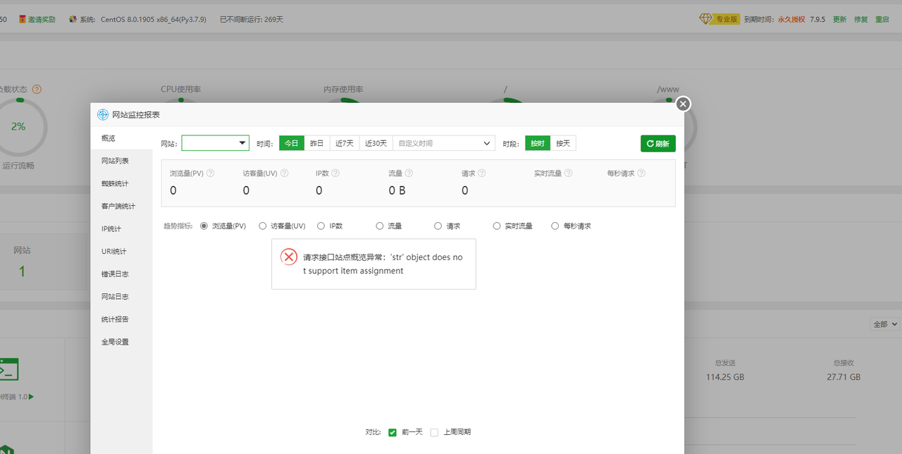
Task: Select 实时流量 trend radio button
Action: (497, 226)
